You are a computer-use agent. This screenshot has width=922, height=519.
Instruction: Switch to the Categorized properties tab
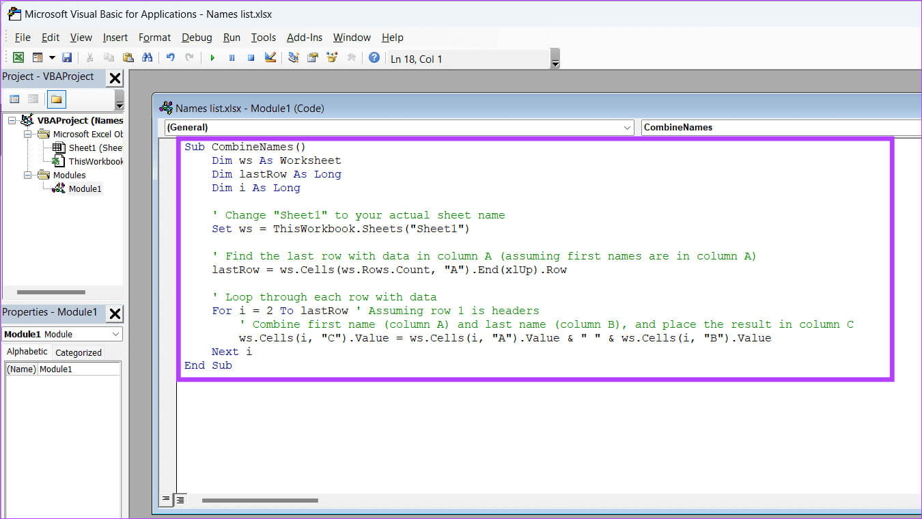point(78,352)
